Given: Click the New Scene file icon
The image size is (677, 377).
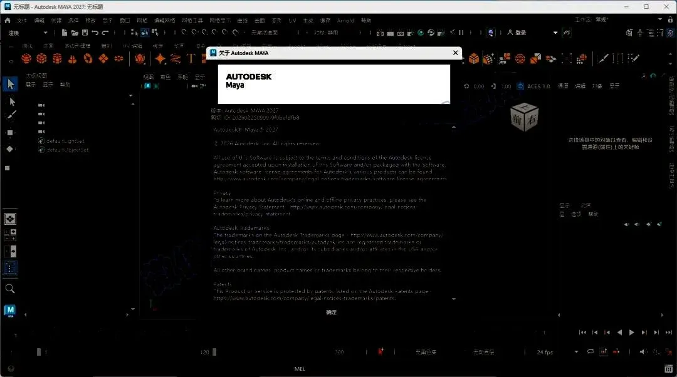Looking at the screenshot, I should (65, 33).
